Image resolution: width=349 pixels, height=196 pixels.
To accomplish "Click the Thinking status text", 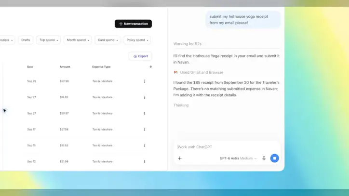I will click(181, 105).
